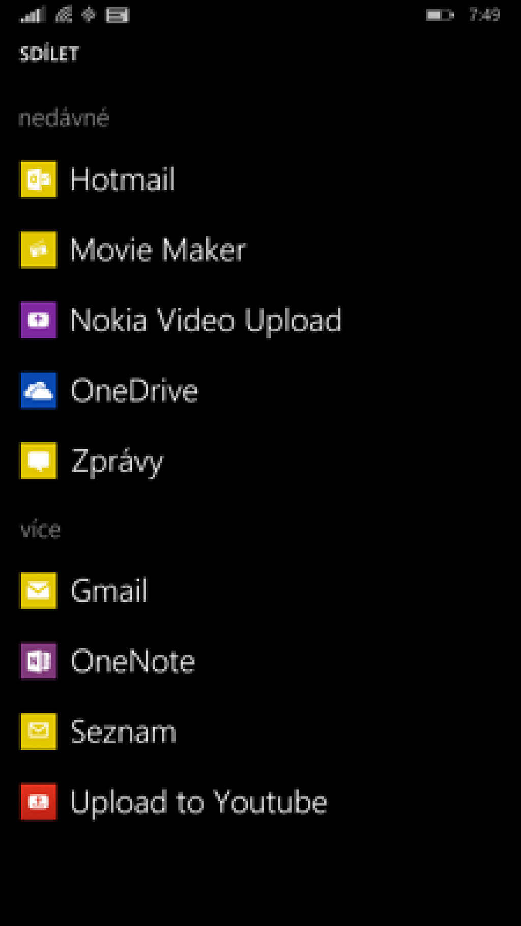Tap the message notification status icon
521x926 pixels.
[x=117, y=15]
